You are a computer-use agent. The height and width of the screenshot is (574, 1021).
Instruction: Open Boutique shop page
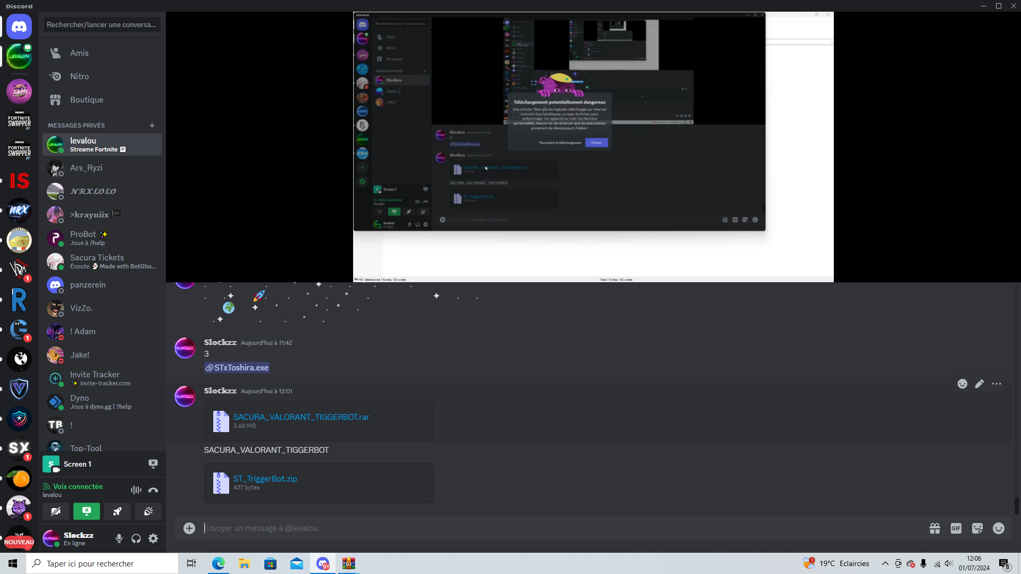point(102,100)
